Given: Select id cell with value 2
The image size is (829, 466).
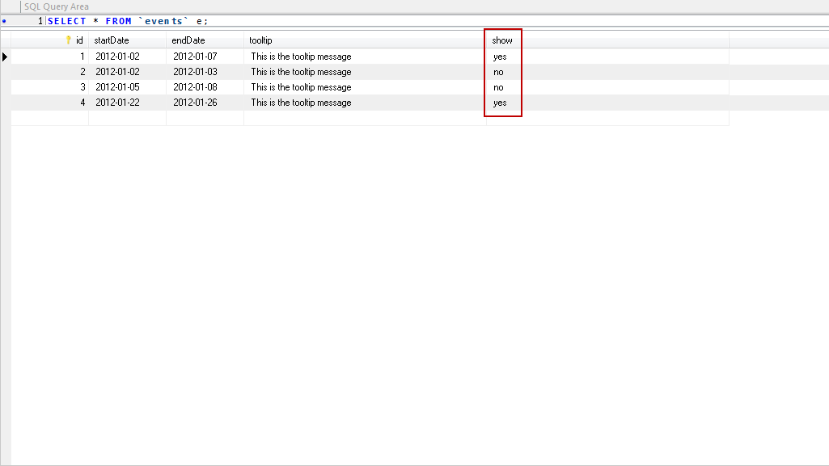Looking at the screenshot, I should tap(49, 72).
